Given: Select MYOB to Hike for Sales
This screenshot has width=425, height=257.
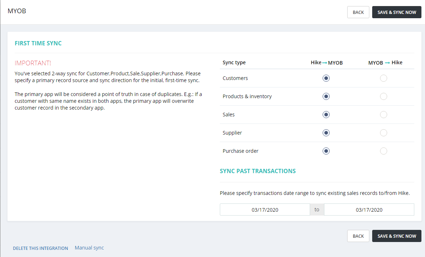Looking at the screenshot, I should [384, 115].
